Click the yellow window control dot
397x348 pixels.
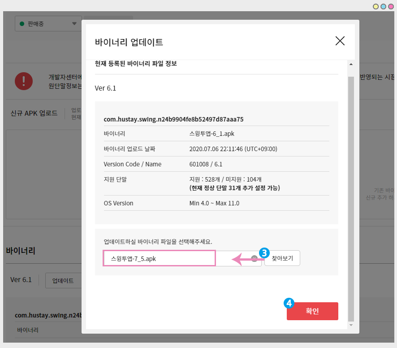(376, 6)
